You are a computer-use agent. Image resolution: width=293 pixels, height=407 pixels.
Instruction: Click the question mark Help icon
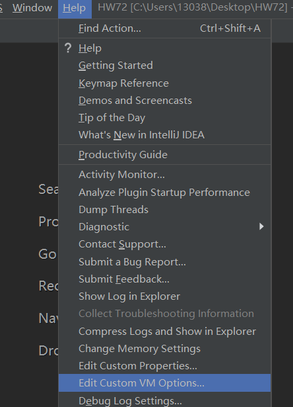pos(68,48)
